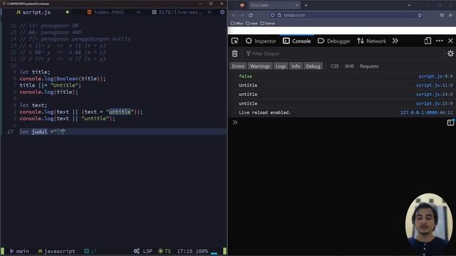
Task: Toggle the XHR filter
Action: click(x=349, y=66)
